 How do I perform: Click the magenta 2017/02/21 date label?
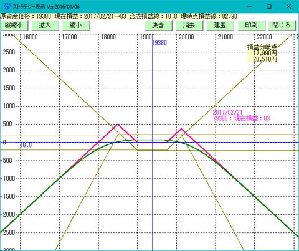(x=227, y=112)
